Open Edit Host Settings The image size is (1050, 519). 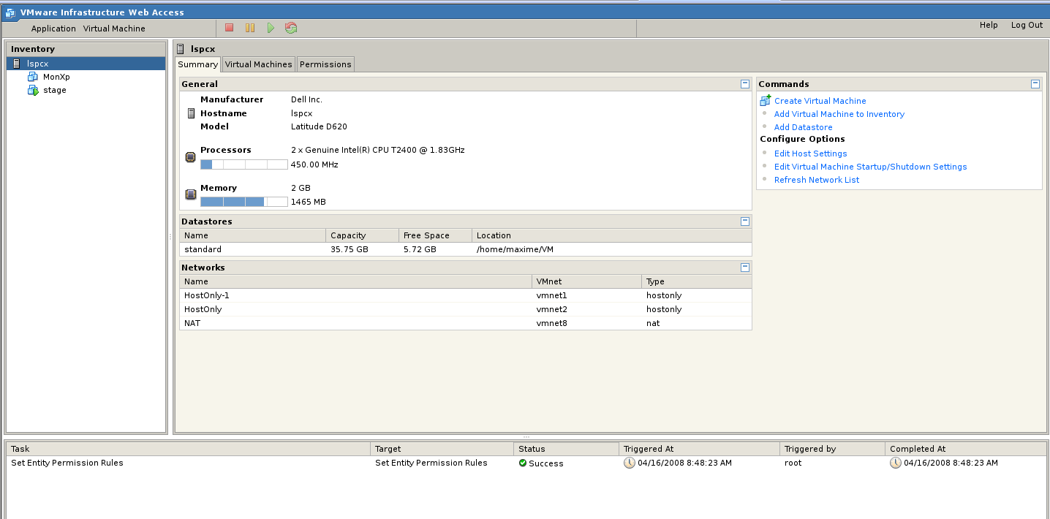[810, 154]
